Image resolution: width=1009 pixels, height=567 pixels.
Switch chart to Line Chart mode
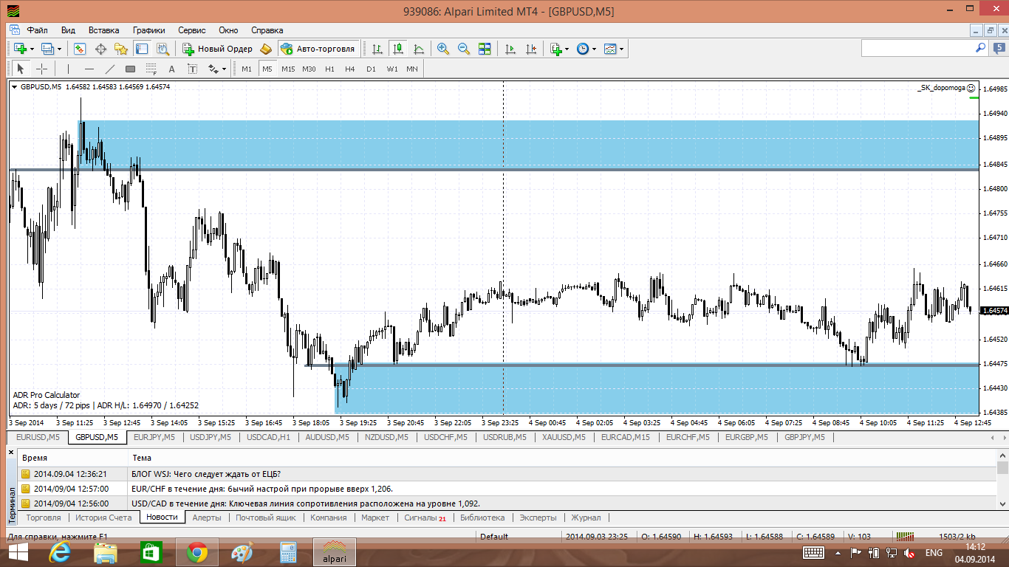click(x=419, y=49)
